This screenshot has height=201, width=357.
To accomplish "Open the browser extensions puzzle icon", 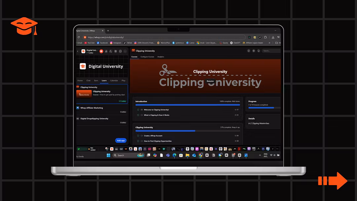I will click(x=265, y=37).
